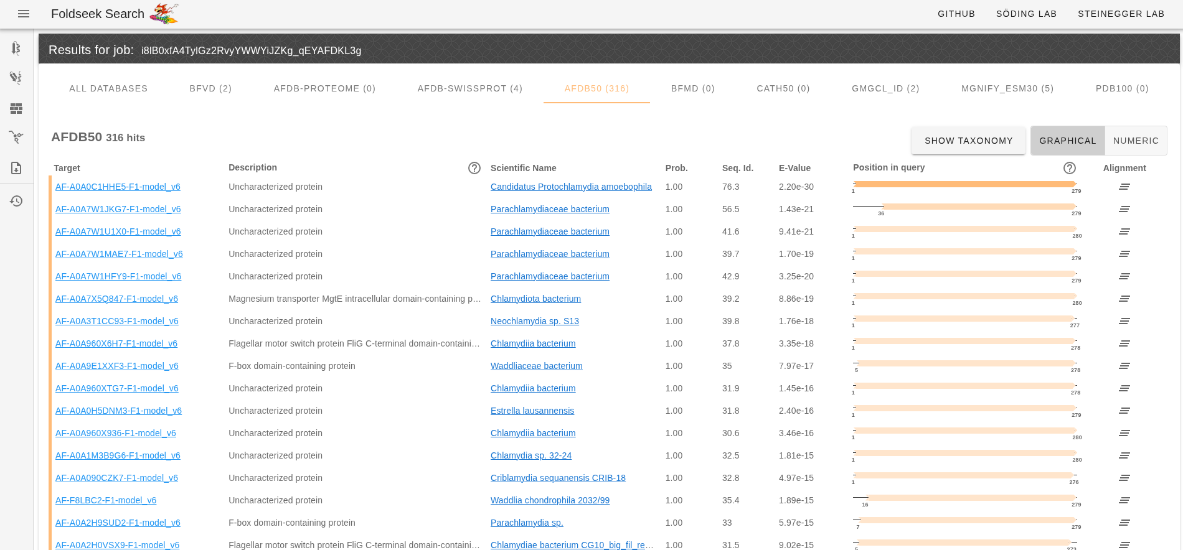Toggle Show Taxonomy

click(x=968, y=141)
